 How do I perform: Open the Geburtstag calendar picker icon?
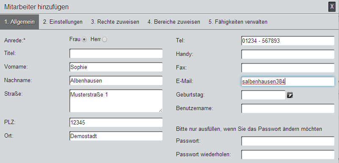tap(290, 95)
